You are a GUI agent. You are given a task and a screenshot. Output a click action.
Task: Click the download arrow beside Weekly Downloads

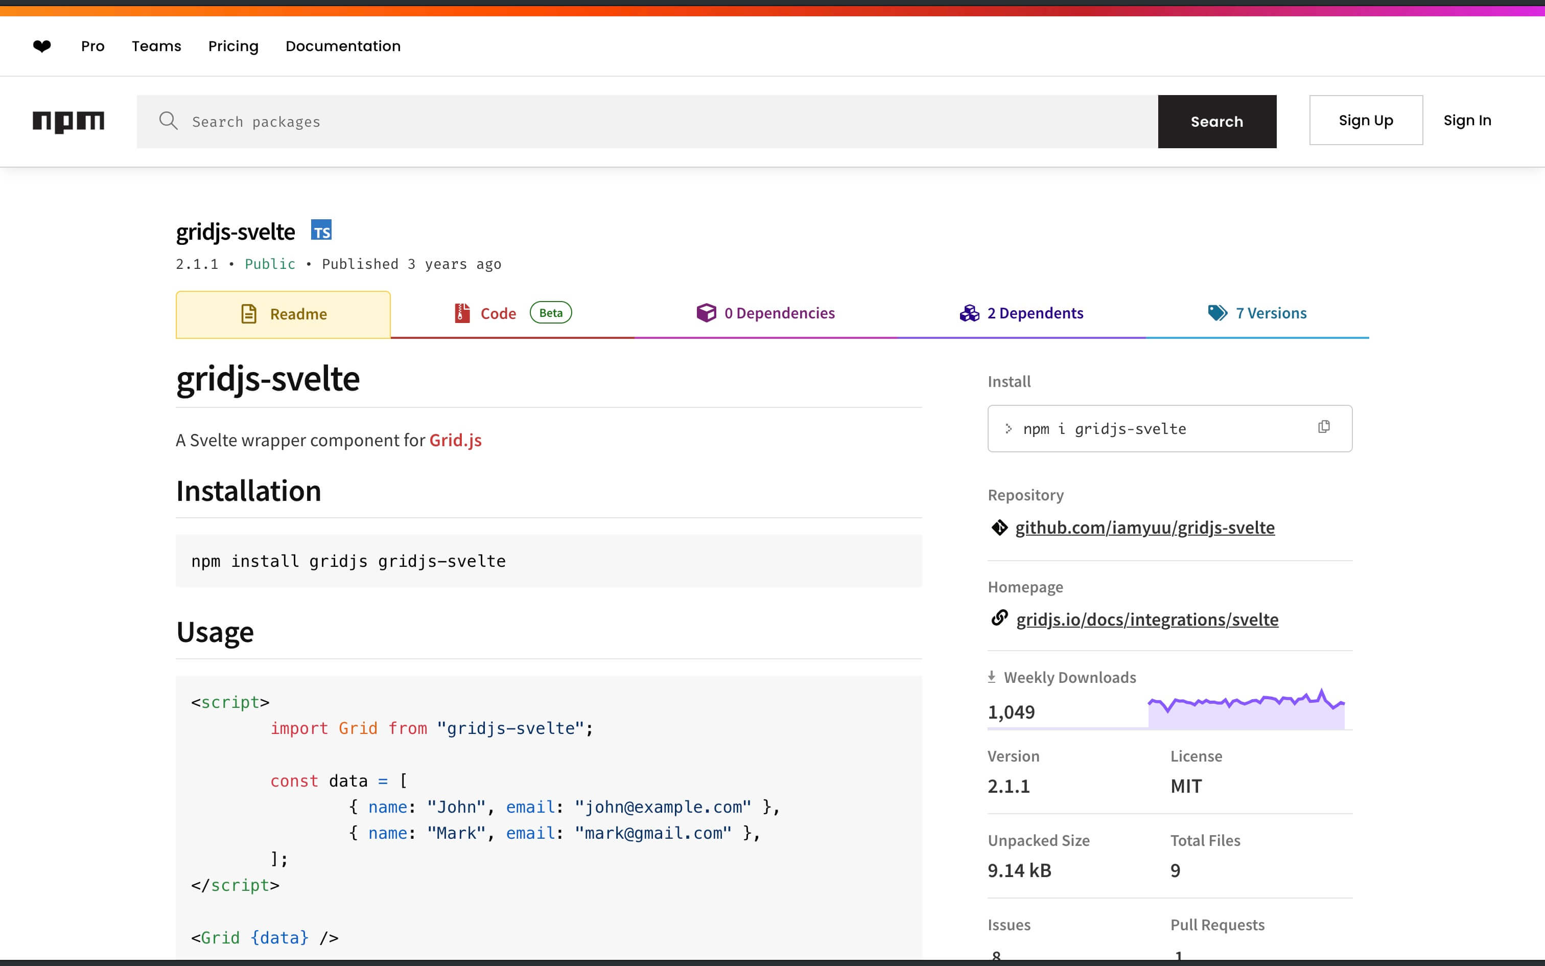pos(992,676)
